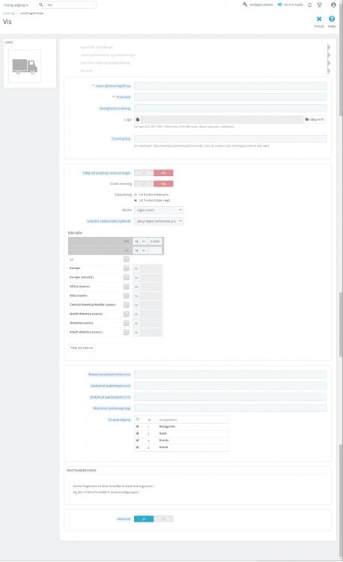Focus the Hastighedsvurdering input field
Screen dimensions: 343x562
pos(230,108)
